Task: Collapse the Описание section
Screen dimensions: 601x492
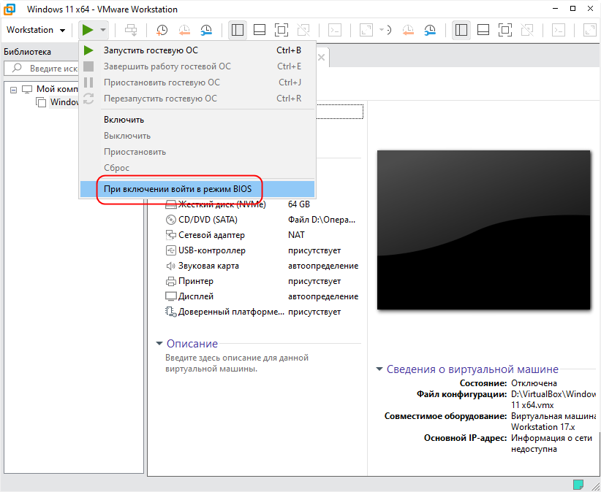Action: click(x=159, y=344)
